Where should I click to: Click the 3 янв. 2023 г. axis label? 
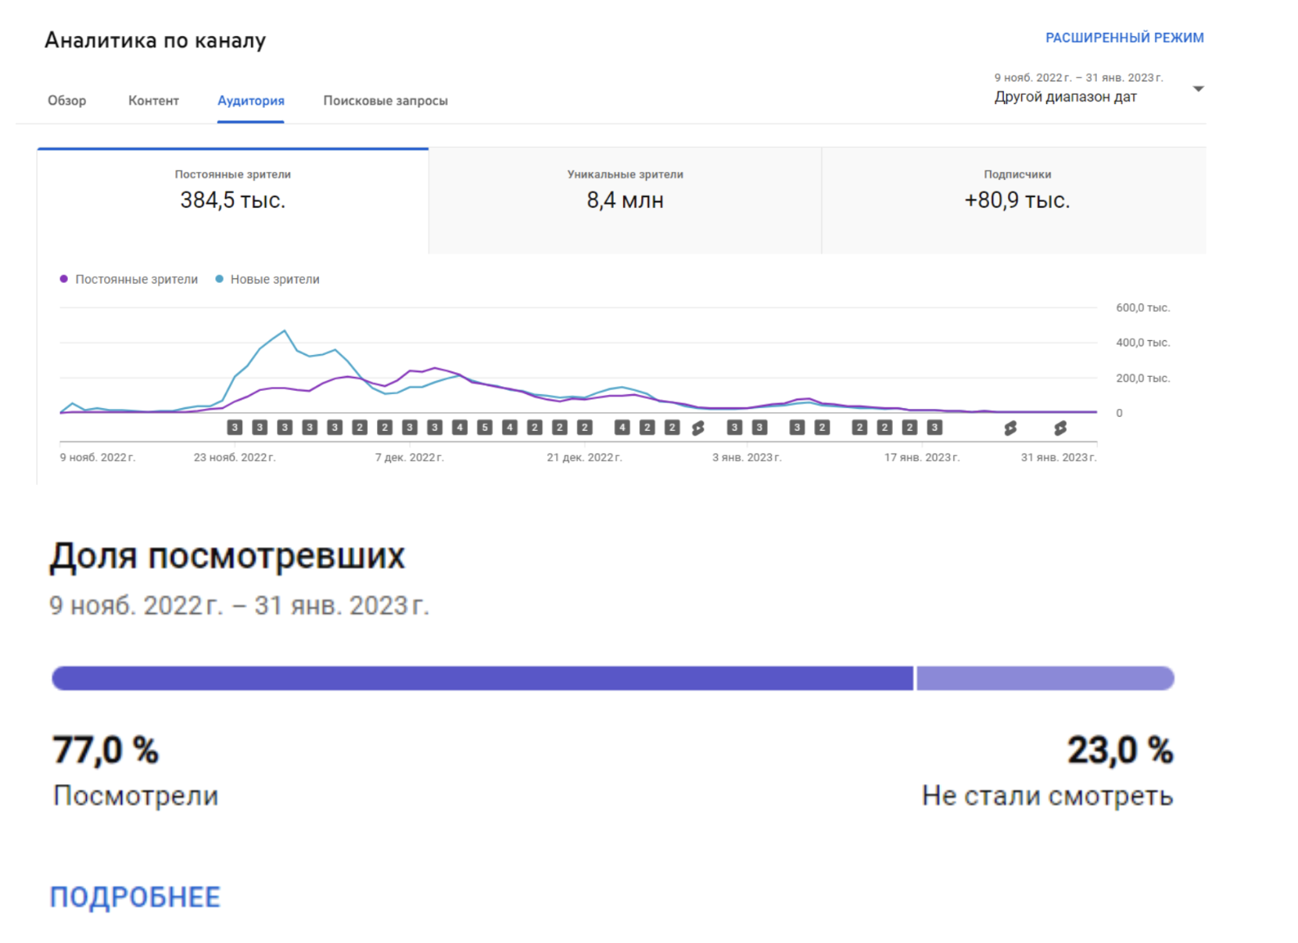pos(746,457)
